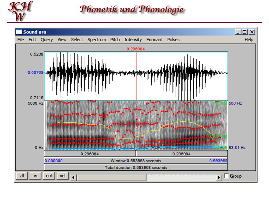Open the Pitch menu

(x=115, y=40)
